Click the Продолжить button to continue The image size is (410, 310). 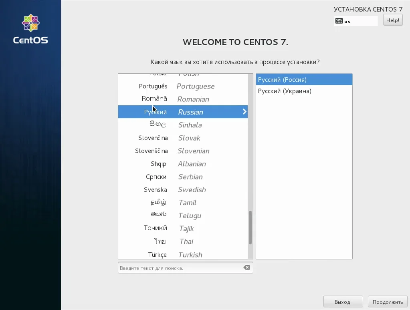(x=388, y=302)
